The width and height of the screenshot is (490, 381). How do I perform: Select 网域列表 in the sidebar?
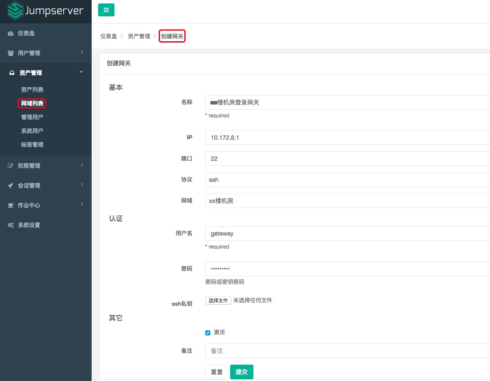(32, 103)
